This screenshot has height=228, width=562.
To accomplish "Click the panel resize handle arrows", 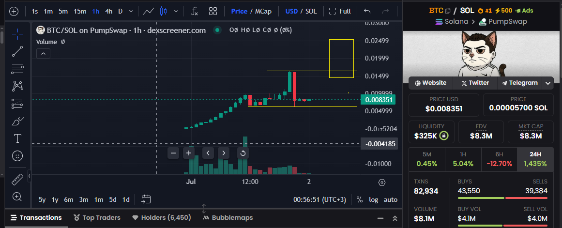I will point(204,209).
